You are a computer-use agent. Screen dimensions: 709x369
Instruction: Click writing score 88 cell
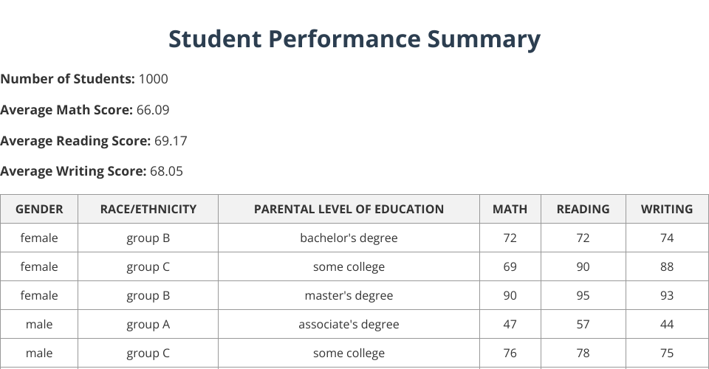click(x=667, y=266)
